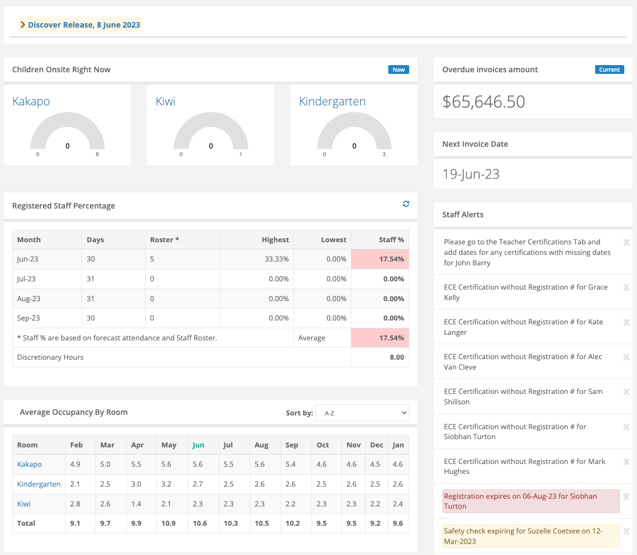Open the Sort by A-Z dropdown
The width and height of the screenshot is (637, 555).
[362, 413]
